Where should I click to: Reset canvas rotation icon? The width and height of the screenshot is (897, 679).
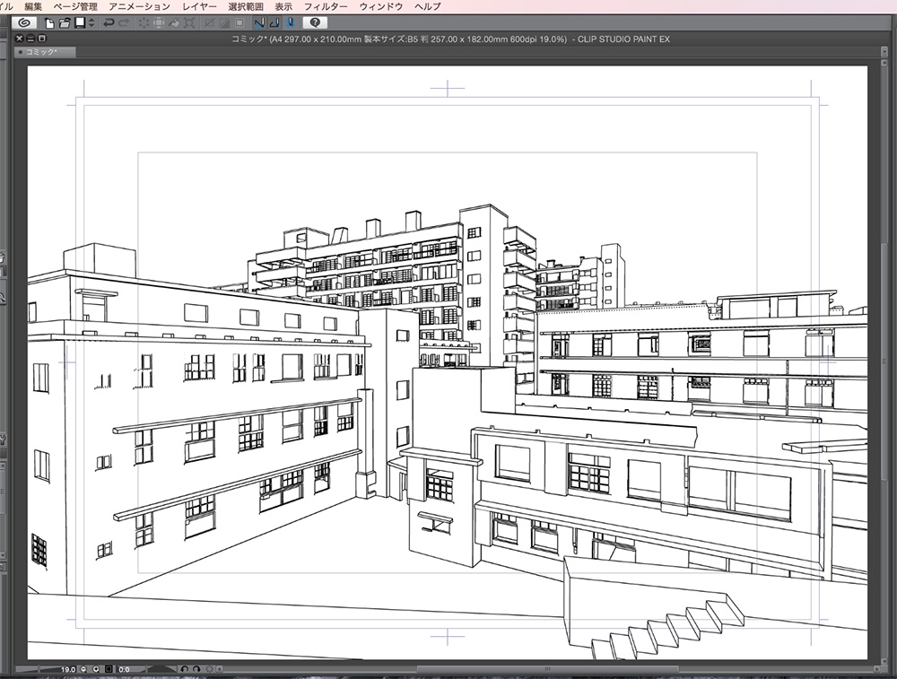(x=209, y=669)
